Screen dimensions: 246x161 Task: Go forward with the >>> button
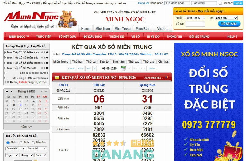[x=143, y=69]
